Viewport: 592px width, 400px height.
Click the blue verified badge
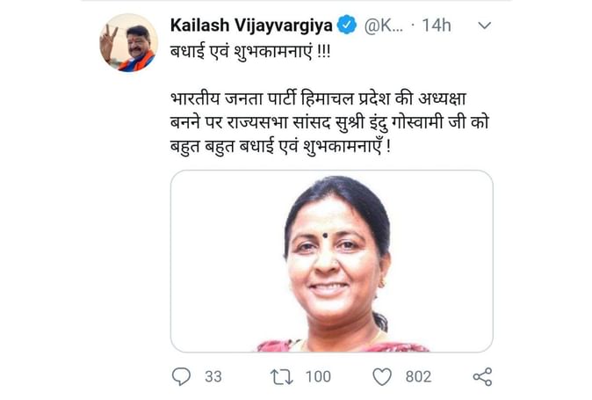tap(348, 25)
